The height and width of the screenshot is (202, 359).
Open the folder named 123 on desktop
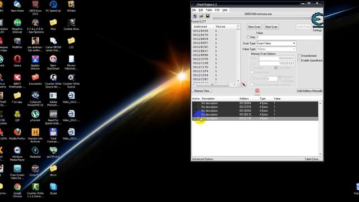click(71, 43)
